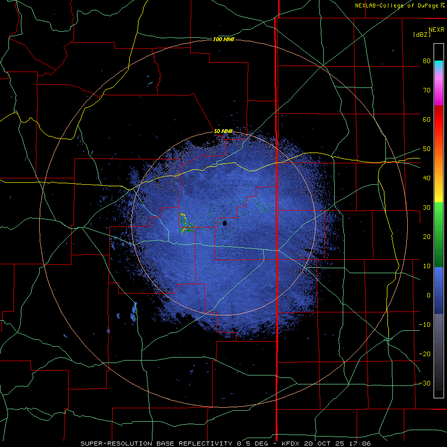Click the -20 dBZ scale label
447x447 pixels.
(x=425, y=354)
